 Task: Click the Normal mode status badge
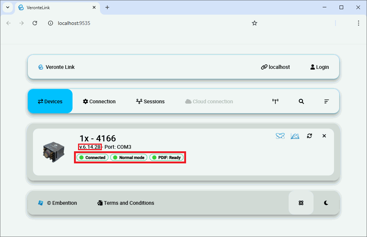tap(129, 158)
